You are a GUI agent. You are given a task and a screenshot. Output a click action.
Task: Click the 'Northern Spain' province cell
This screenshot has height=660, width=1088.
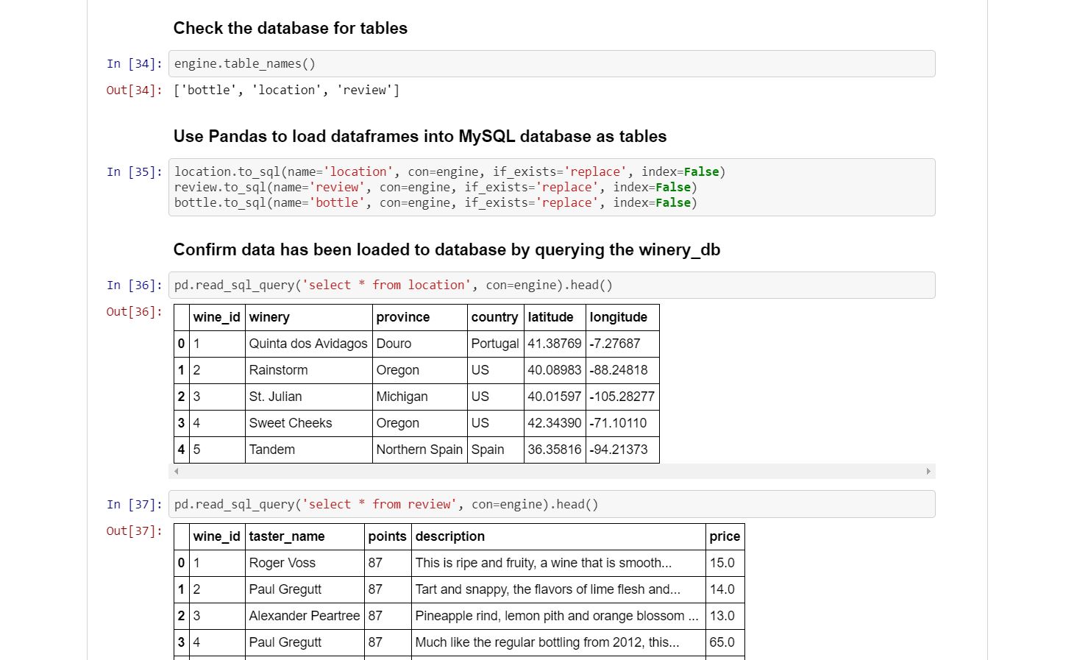(x=419, y=450)
